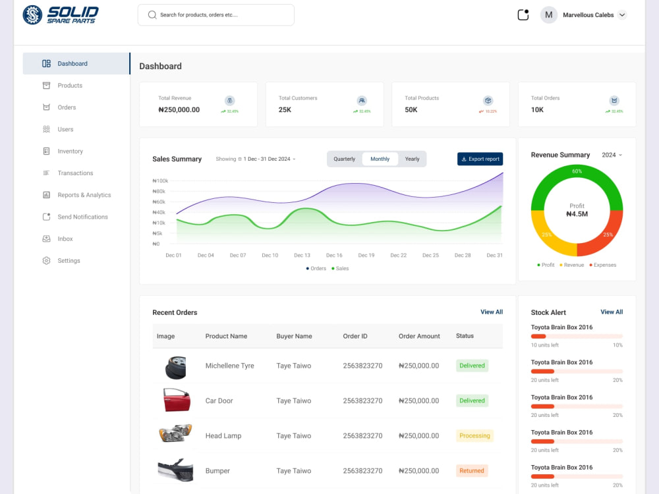Click the Reports & Analytics chart icon
This screenshot has width=659, height=494.
46,194
